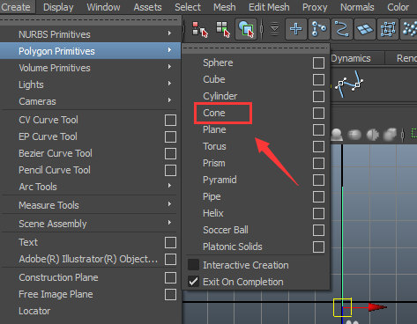Click the curve tool shelf icon
The height and width of the screenshot is (324, 417).
[x=350, y=84]
